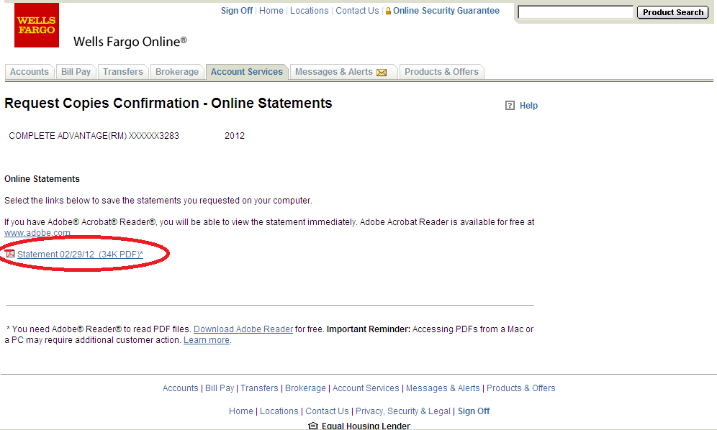Go to Home from the top navigation
Image resolution: width=717 pixels, height=430 pixels.
click(271, 11)
